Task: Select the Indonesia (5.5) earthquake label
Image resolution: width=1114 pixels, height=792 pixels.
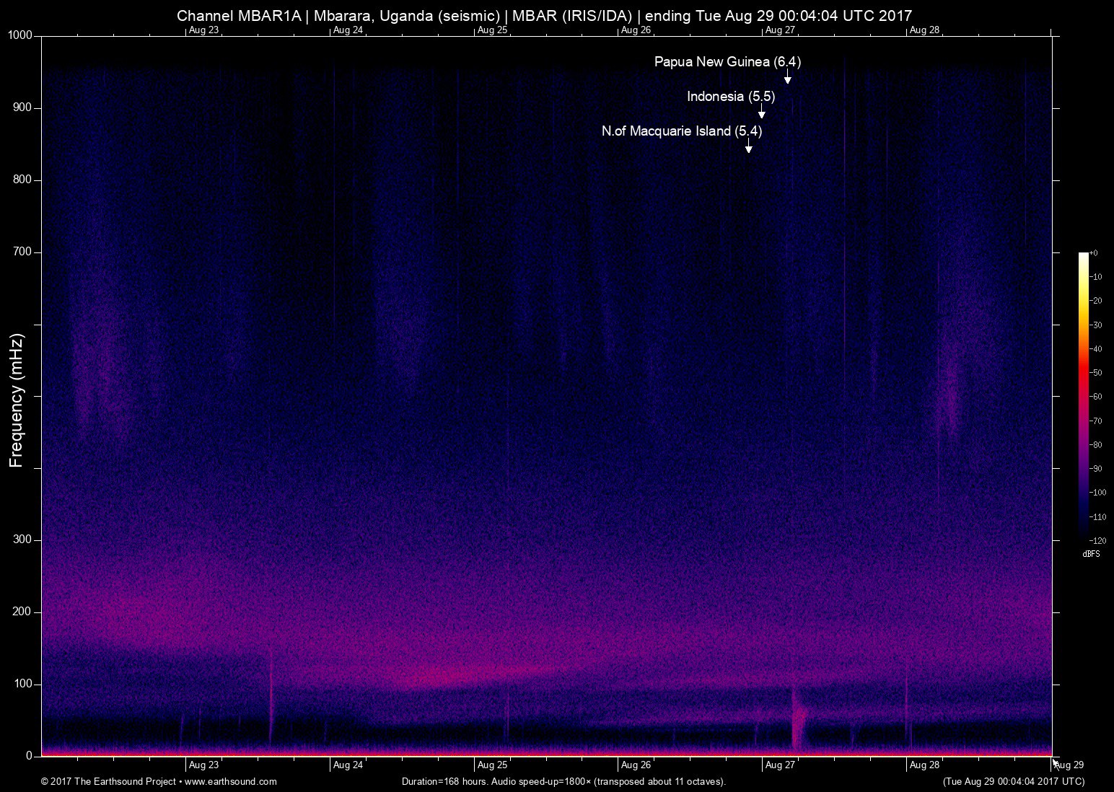Action: coord(730,97)
